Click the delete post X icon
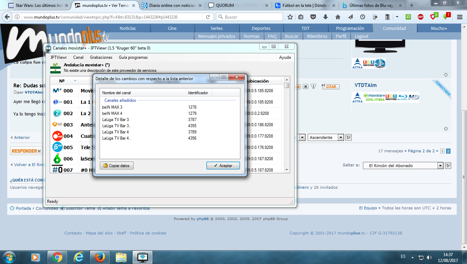 pyautogui.click(x=305, y=87)
